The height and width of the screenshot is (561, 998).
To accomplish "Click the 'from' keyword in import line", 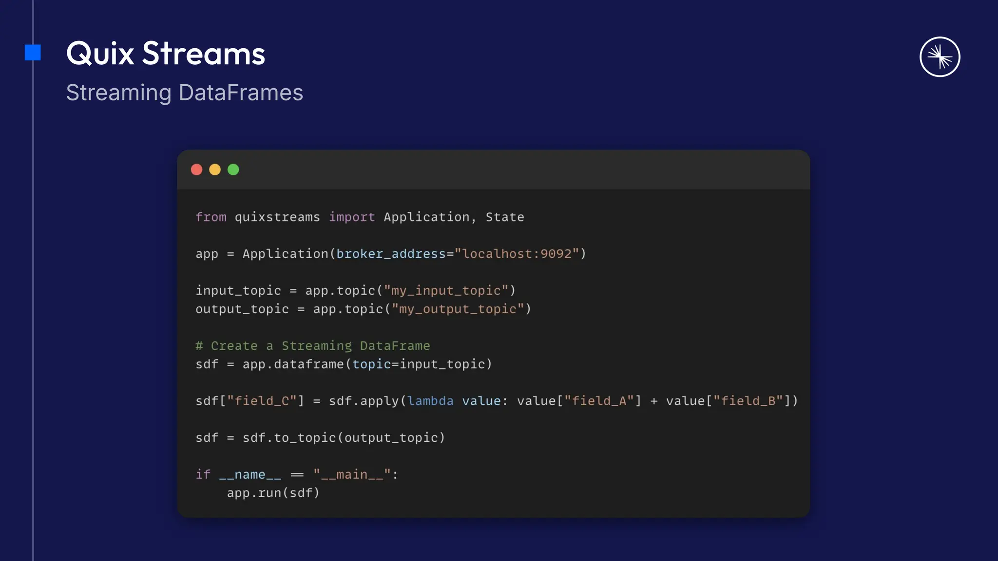I will [211, 217].
